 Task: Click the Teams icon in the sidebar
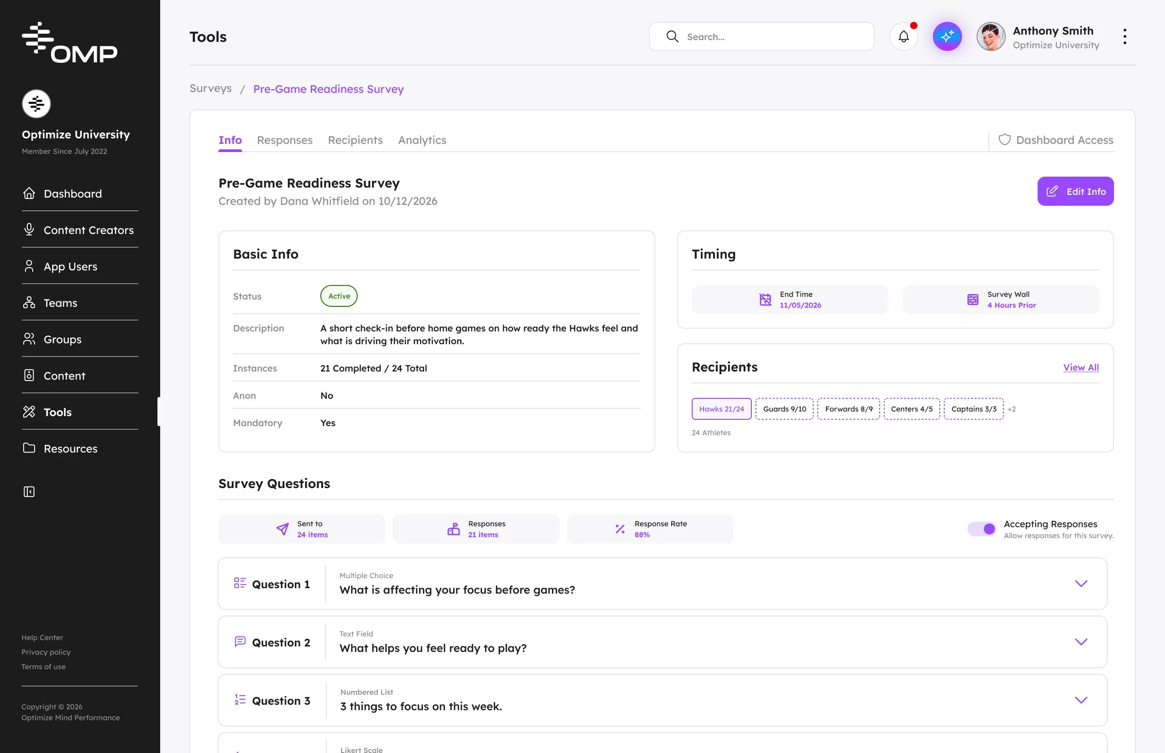[29, 302]
